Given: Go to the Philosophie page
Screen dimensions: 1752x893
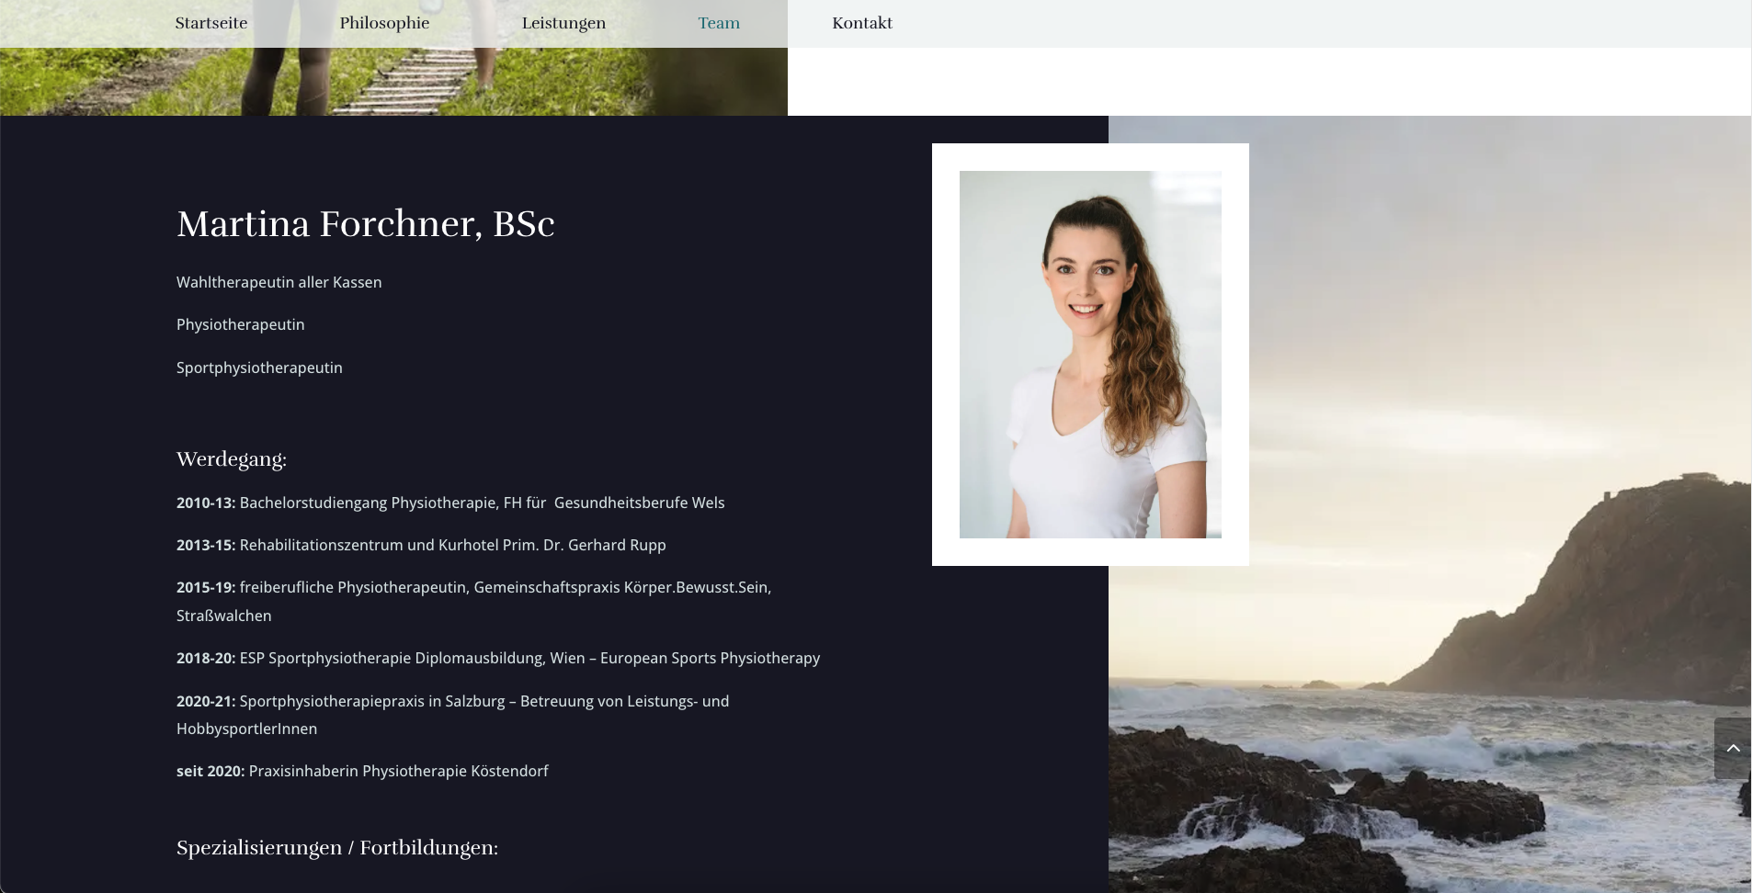Looking at the screenshot, I should click(x=384, y=23).
